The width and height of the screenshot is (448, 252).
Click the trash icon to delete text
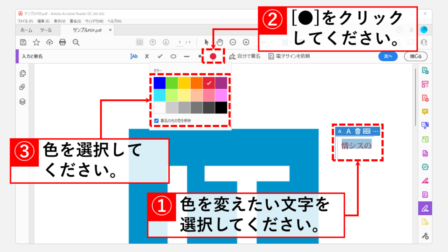click(x=357, y=131)
